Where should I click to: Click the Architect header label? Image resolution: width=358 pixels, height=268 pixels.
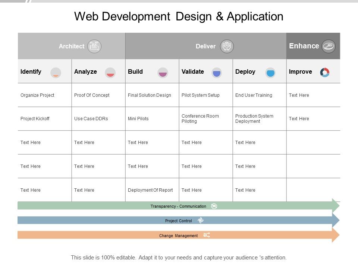72,46
